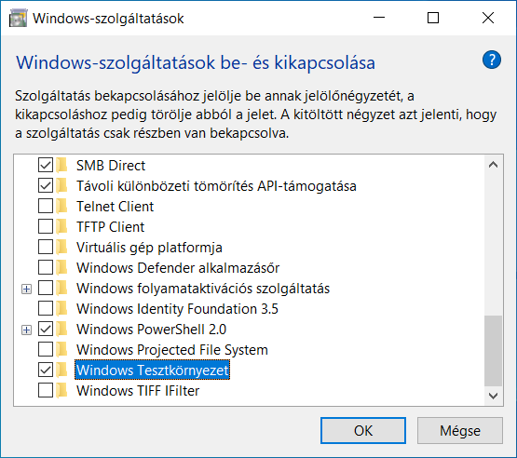Select highlighted Windows Tesztkörnyezet label
This screenshot has width=517, height=458.
coord(153,370)
